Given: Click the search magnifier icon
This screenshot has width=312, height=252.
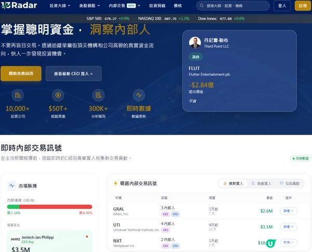Looking at the screenshot, I should (202, 6).
